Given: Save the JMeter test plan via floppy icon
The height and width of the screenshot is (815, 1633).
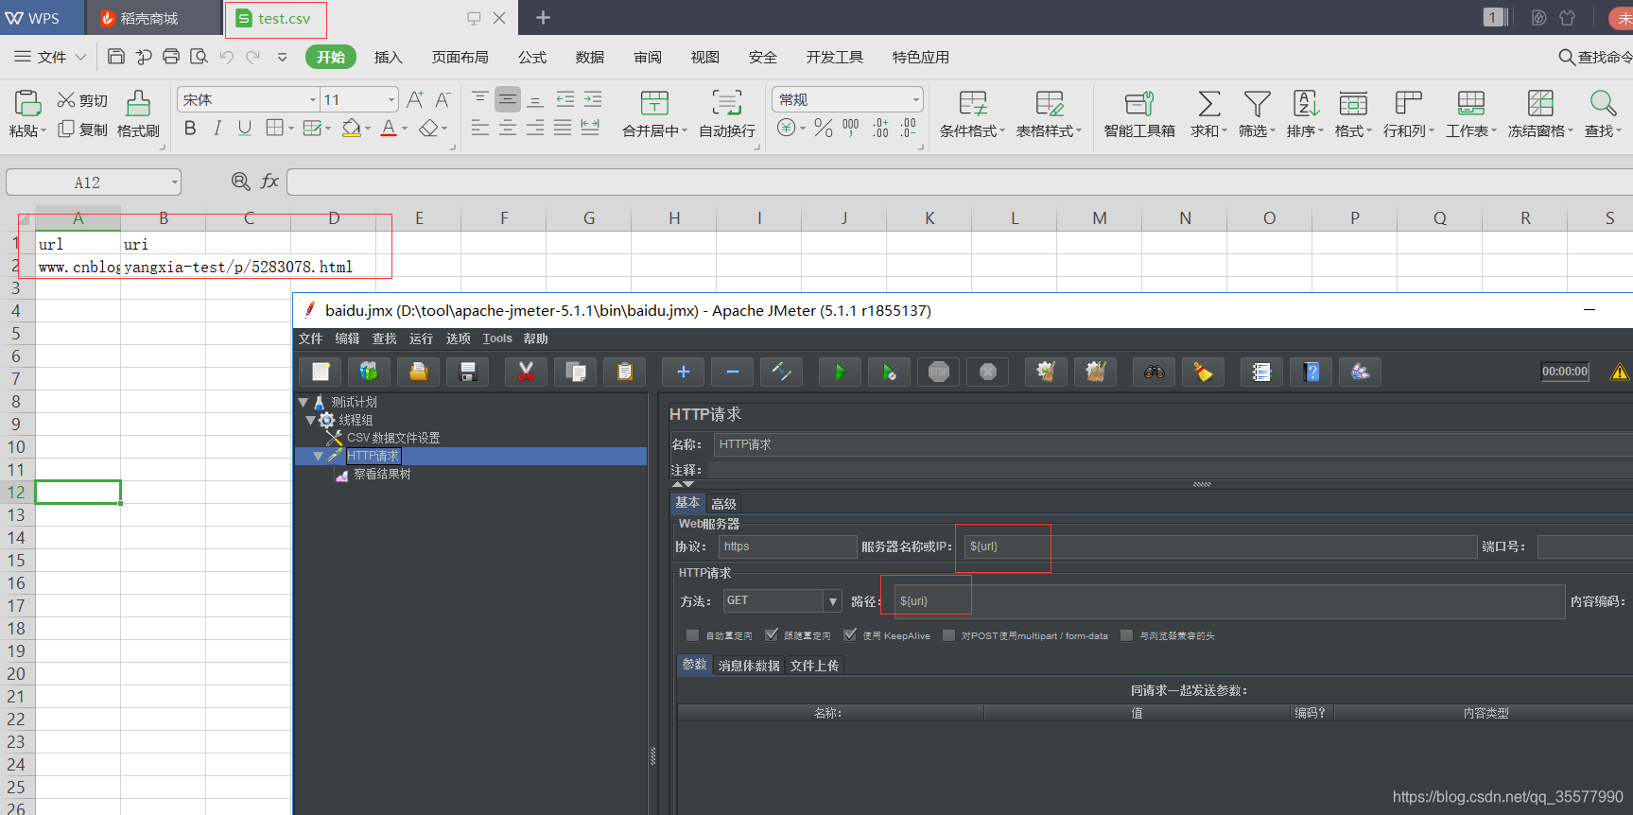Looking at the screenshot, I should click(x=467, y=372).
